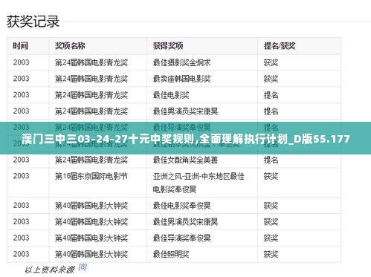This screenshot has width=371, height=277.
Task: Click 获奖 in the 最卖座韩国电影奖 row
Action: [271, 79]
